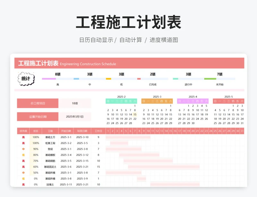
Task: Select the yellow 低 priority progress bar
Action: click(x=109, y=79)
